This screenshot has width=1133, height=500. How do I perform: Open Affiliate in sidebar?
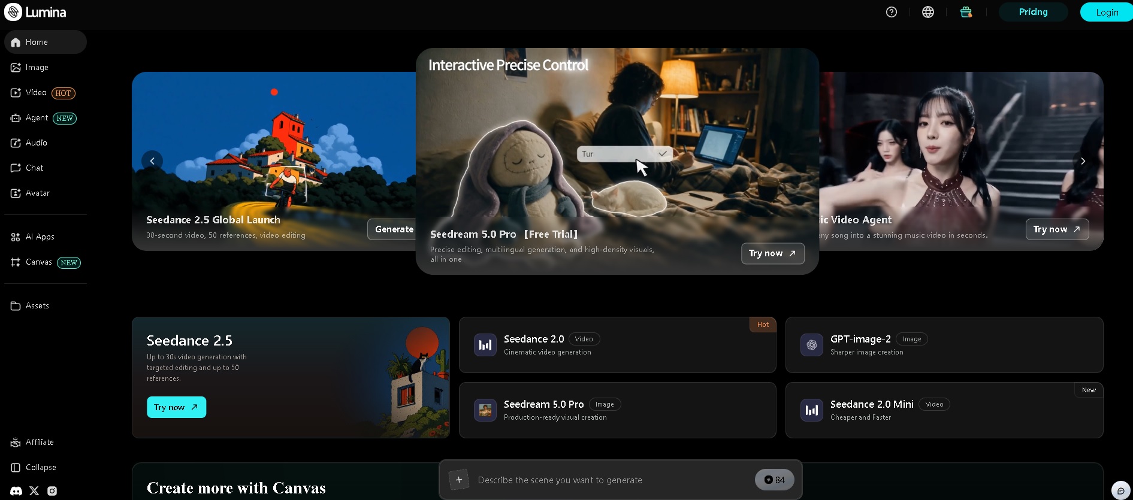46,442
